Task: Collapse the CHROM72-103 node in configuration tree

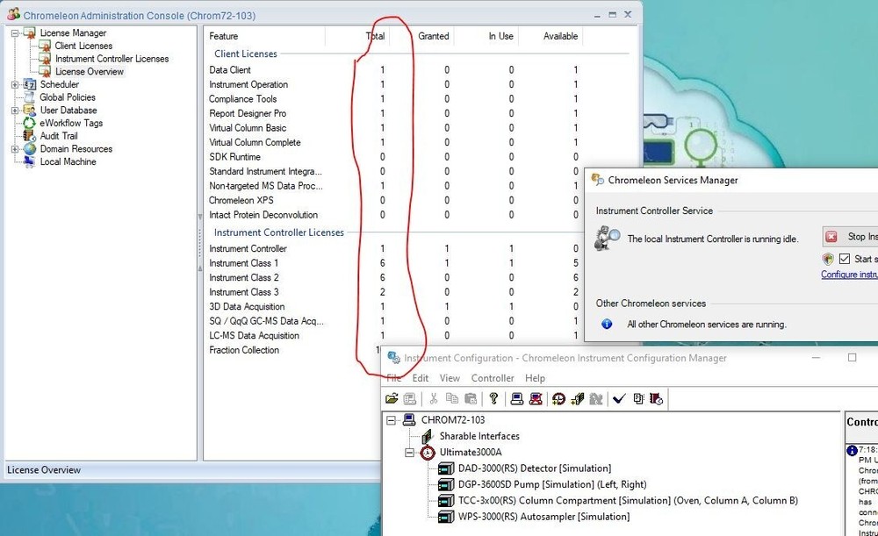Action: pyautogui.click(x=392, y=420)
